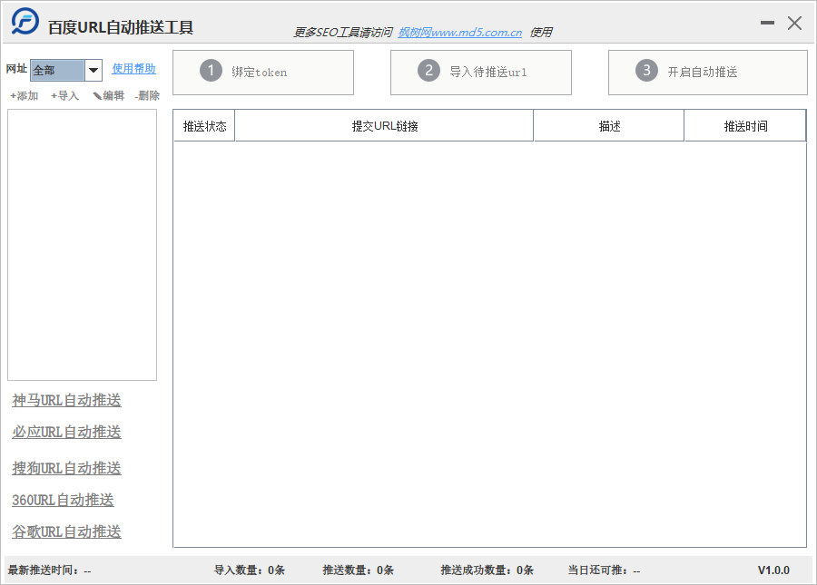Select the 全部 combo box field
Image resolution: width=817 pixels, height=585 pixels.
(x=65, y=70)
